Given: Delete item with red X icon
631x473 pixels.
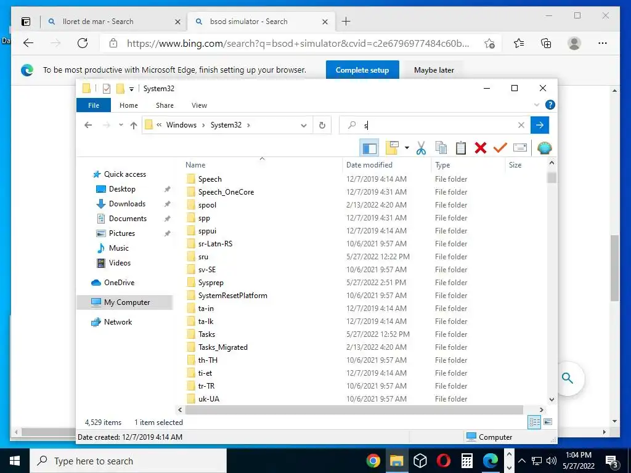Looking at the screenshot, I should point(481,148).
